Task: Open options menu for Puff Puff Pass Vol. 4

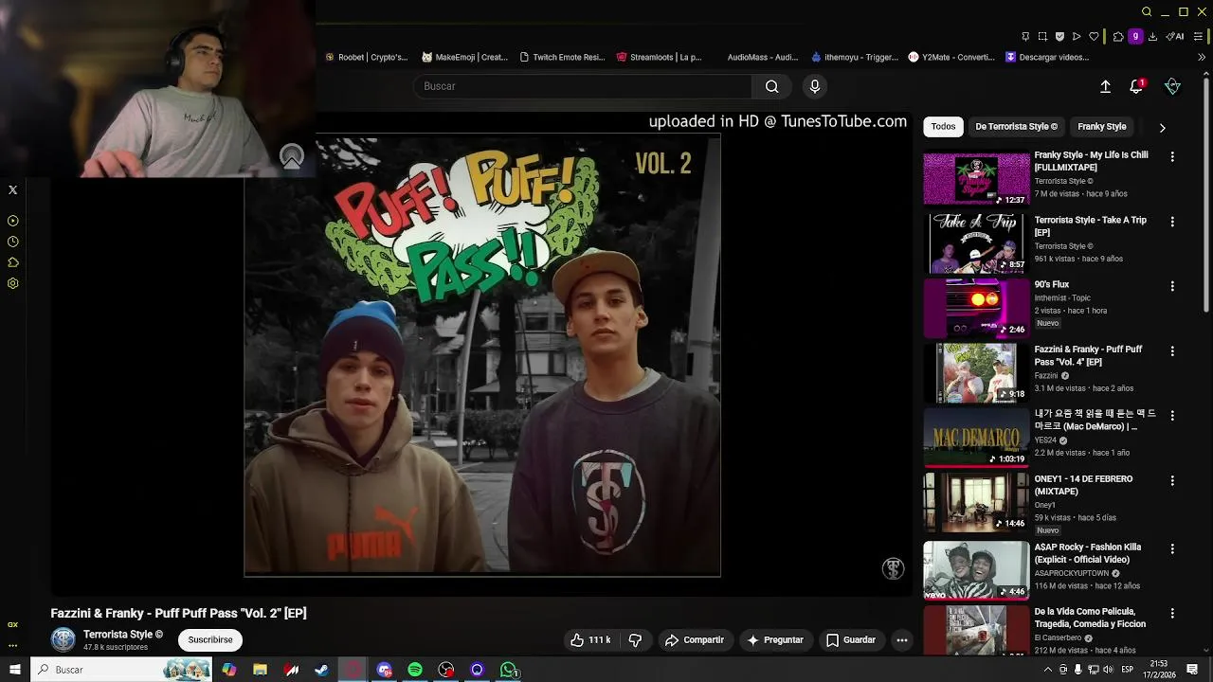Action: click(1172, 351)
